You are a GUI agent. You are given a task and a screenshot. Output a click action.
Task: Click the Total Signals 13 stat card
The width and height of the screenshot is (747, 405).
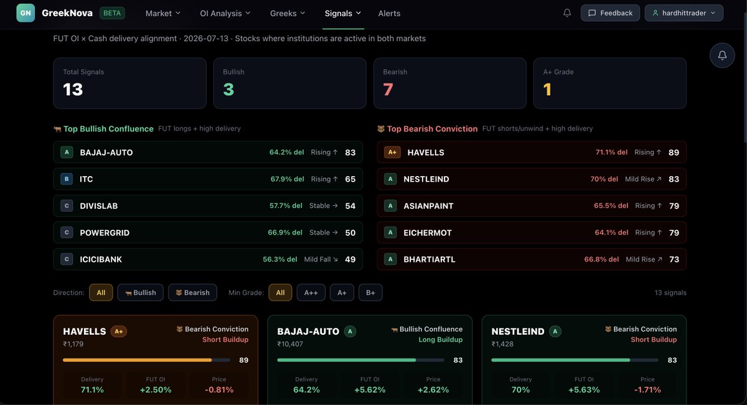point(129,83)
